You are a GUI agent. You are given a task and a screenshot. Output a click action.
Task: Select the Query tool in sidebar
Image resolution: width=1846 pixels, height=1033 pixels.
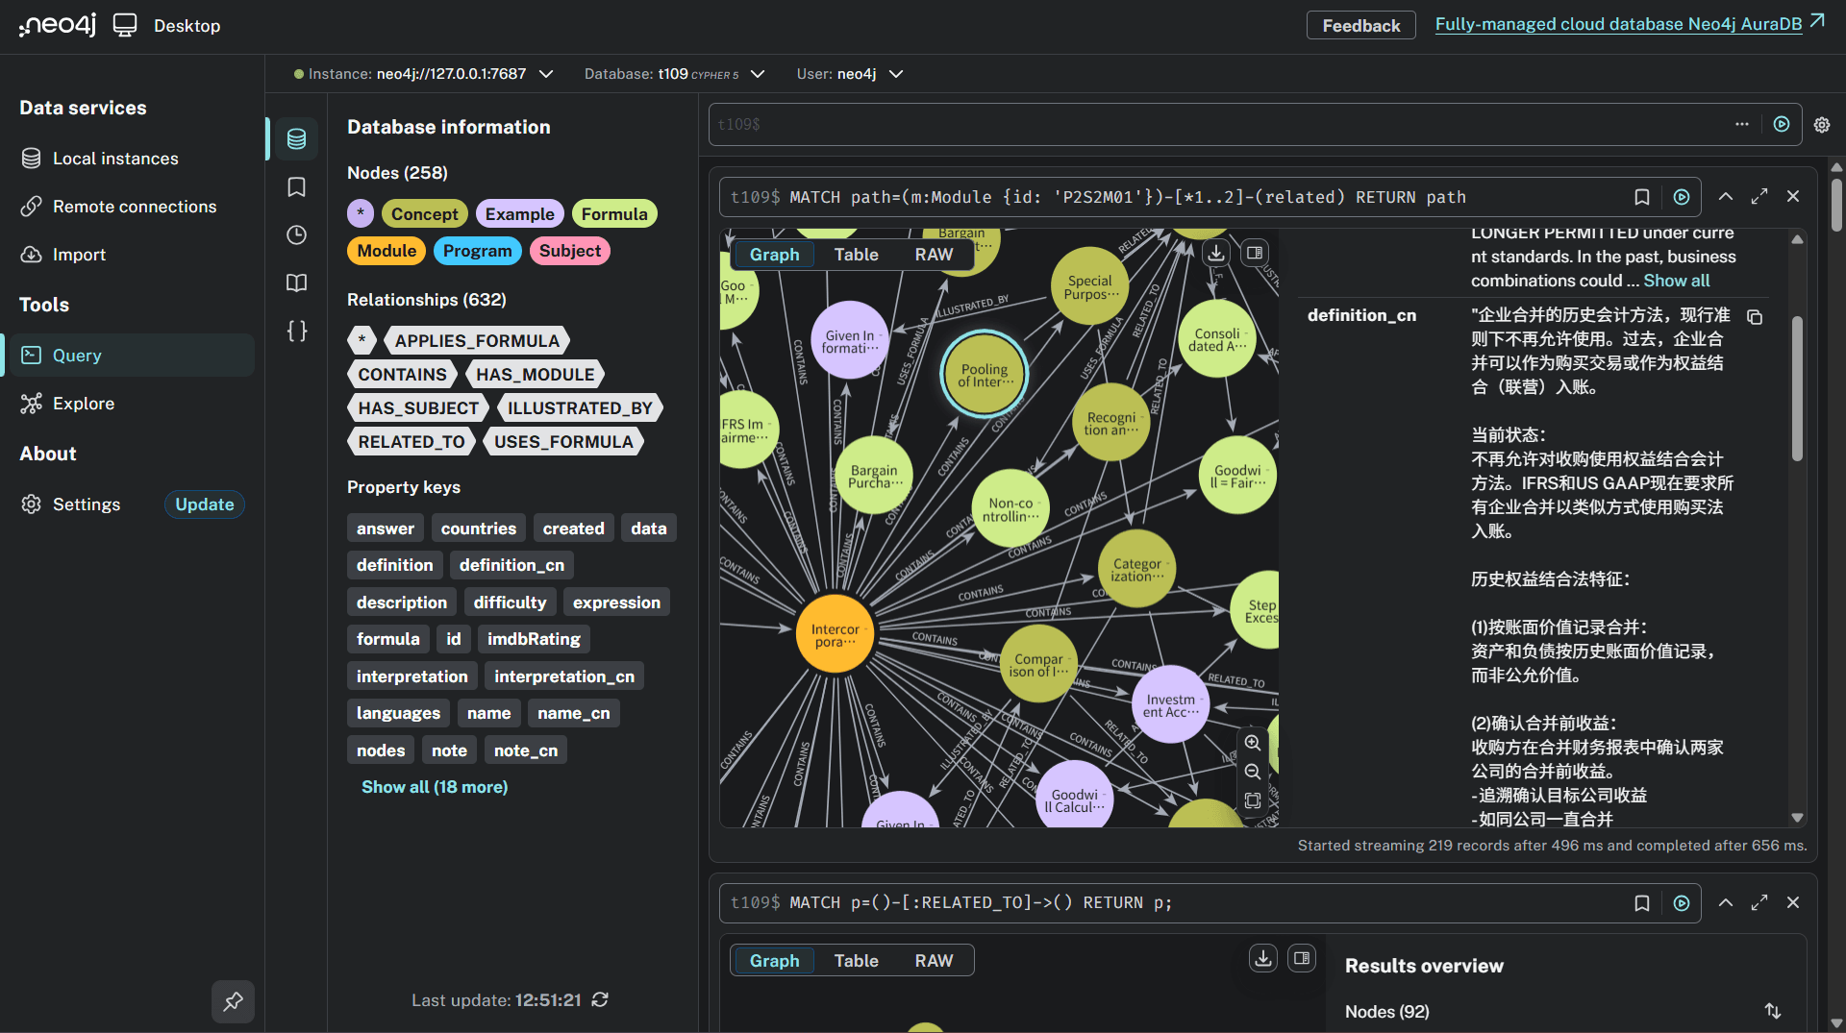pos(77,355)
